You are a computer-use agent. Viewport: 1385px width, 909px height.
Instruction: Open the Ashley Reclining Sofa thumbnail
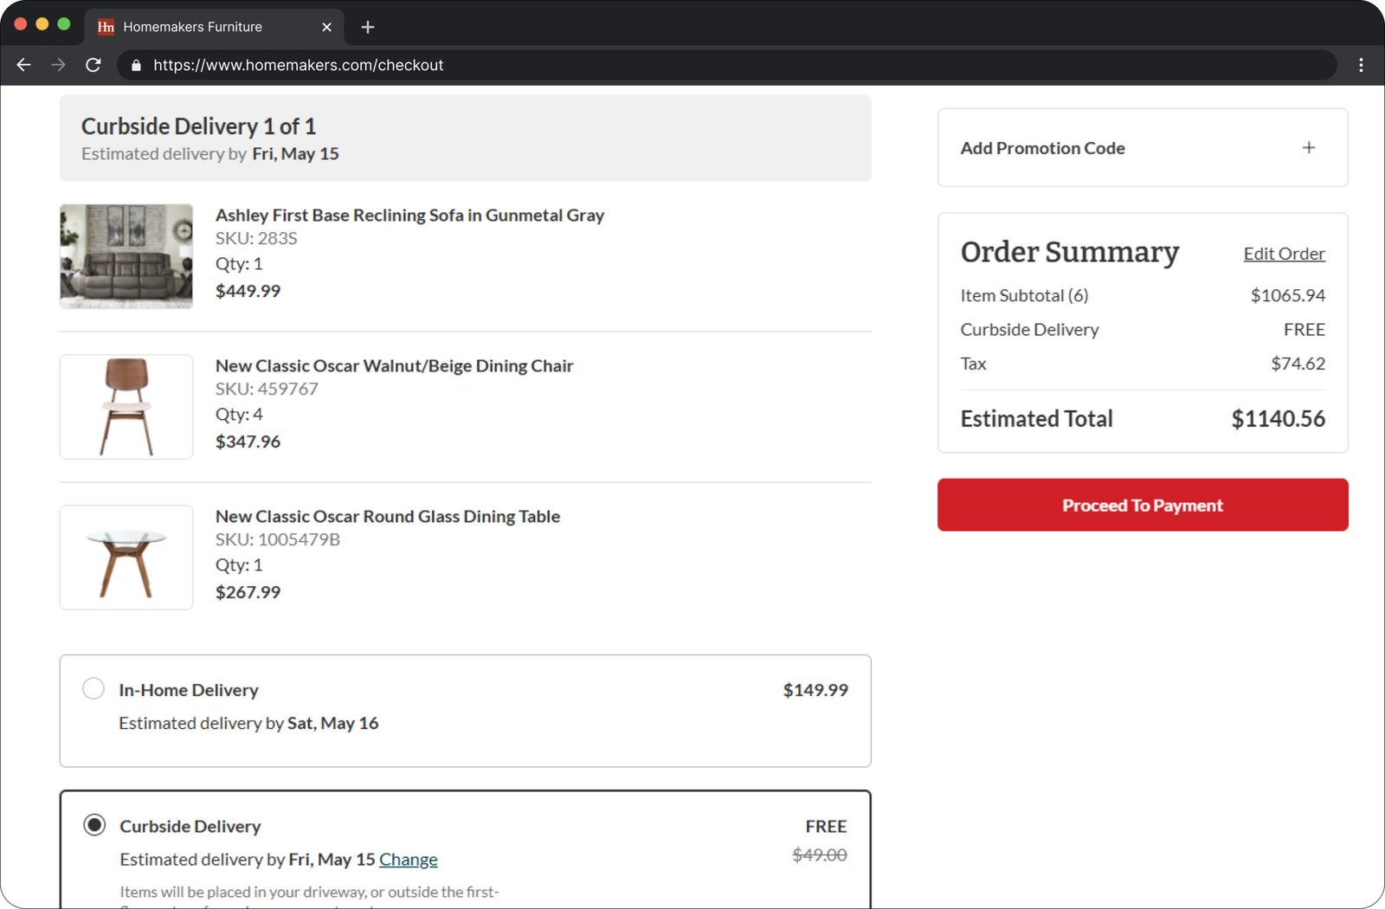tap(126, 256)
